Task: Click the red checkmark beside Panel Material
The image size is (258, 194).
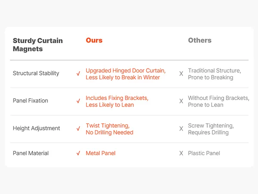Action: click(x=78, y=153)
